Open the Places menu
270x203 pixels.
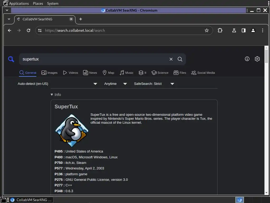(x=38, y=3)
